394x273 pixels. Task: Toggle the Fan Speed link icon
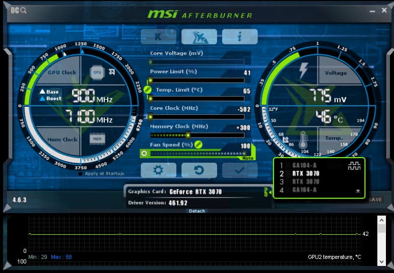coord(198,145)
